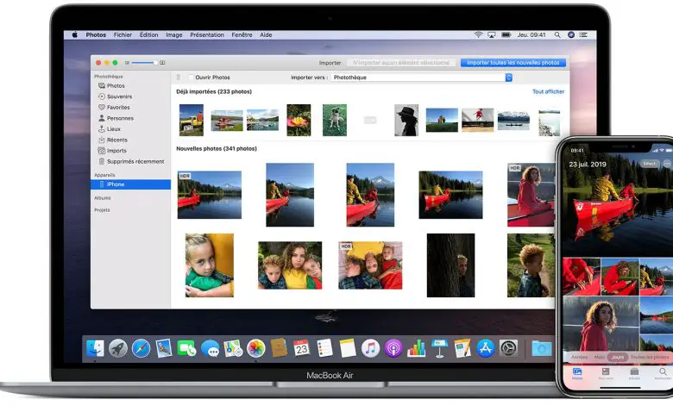Image resolution: width=673 pixels, height=405 pixels.
Task: Launch Safari from the Dock
Action: pos(141,348)
